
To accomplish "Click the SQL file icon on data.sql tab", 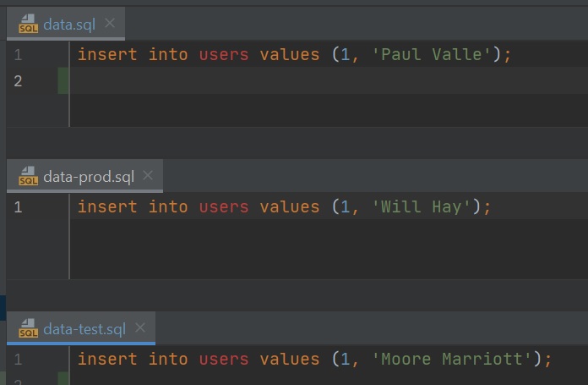I will click(x=28, y=25).
